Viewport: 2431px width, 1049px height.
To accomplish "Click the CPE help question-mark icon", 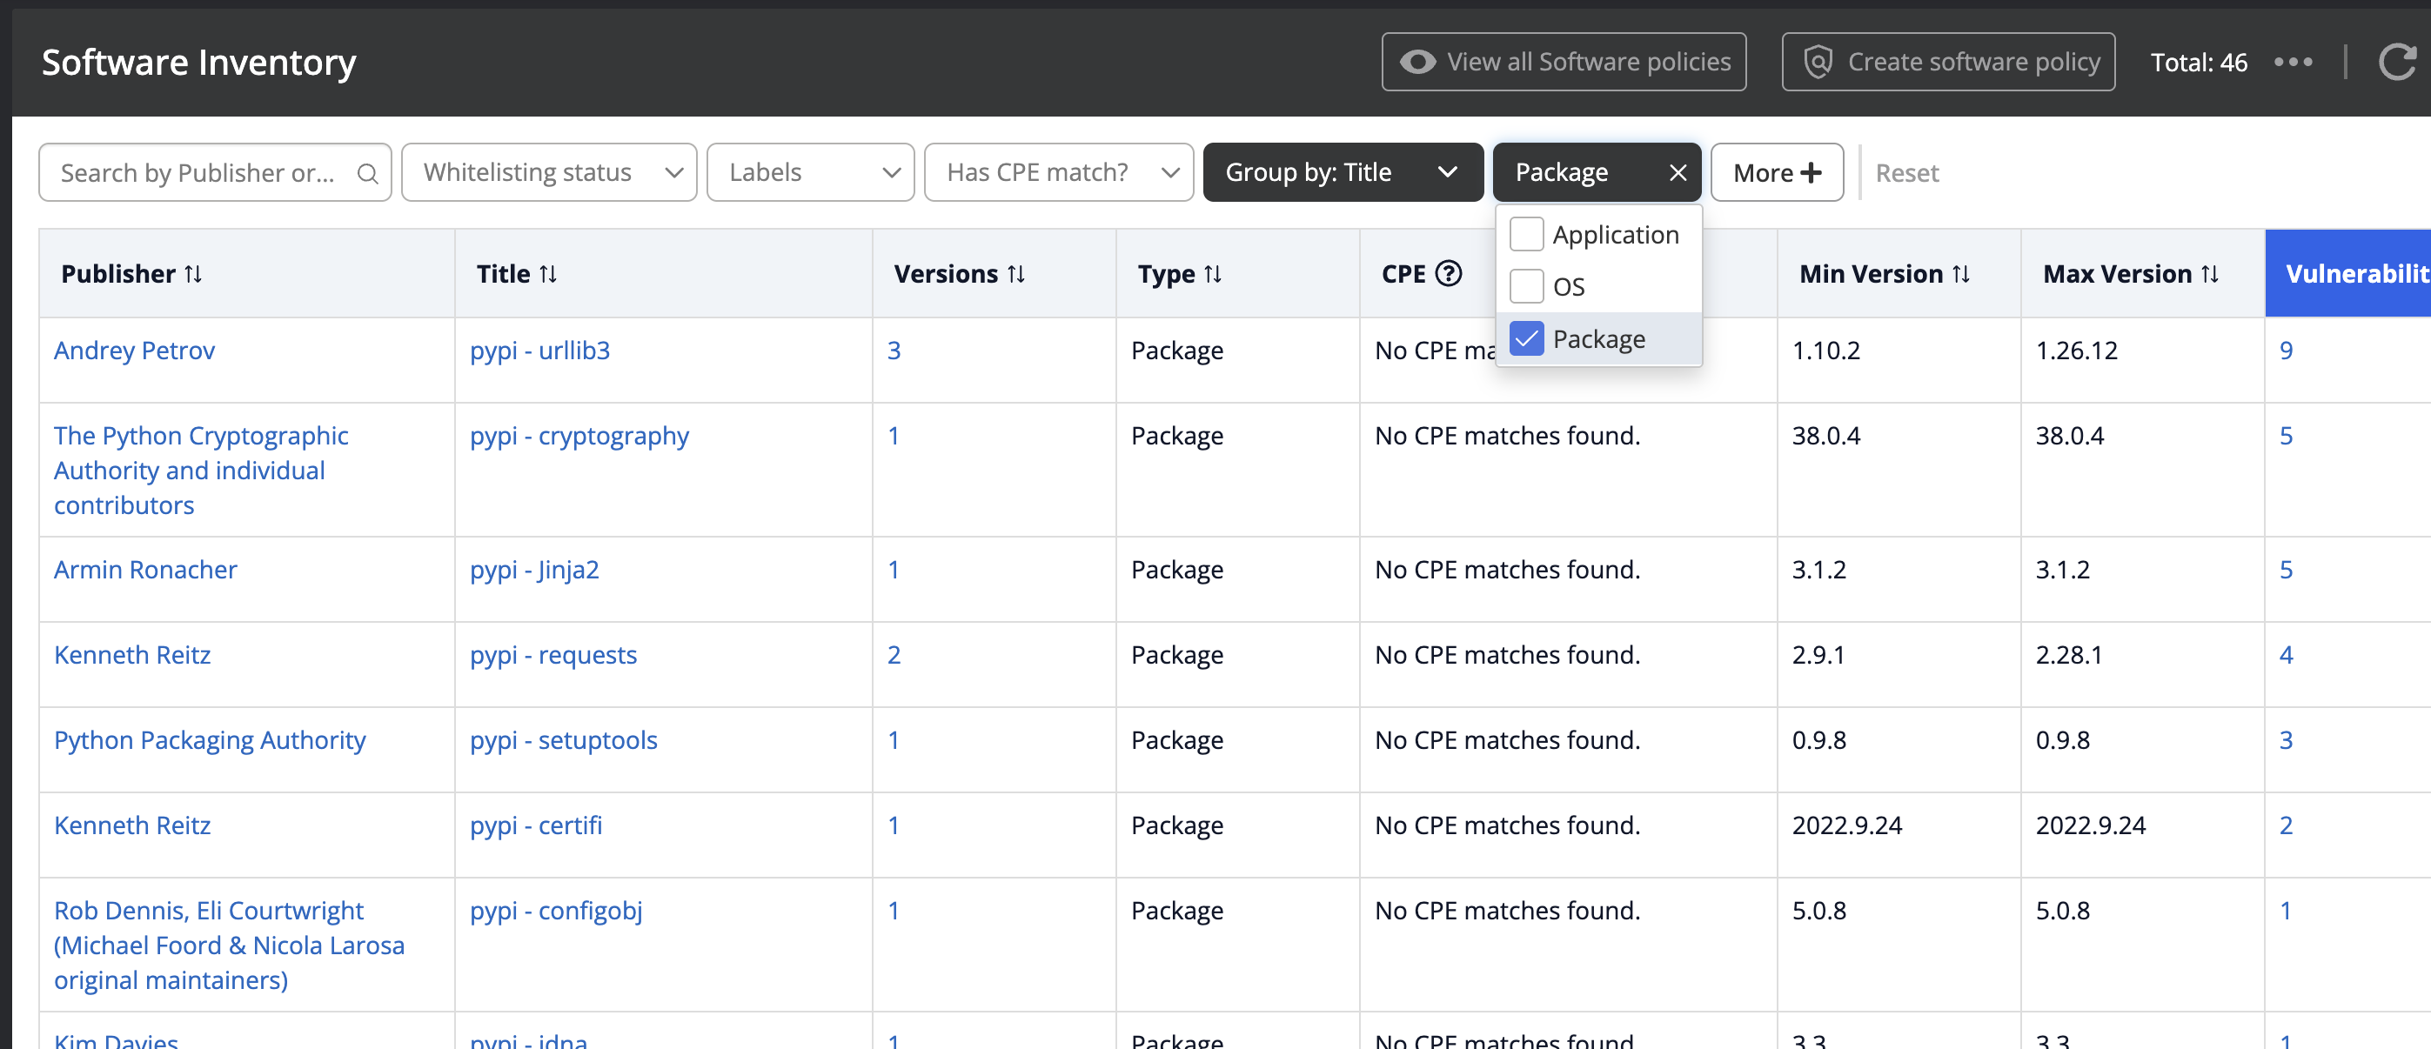I will click(1449, 274).
